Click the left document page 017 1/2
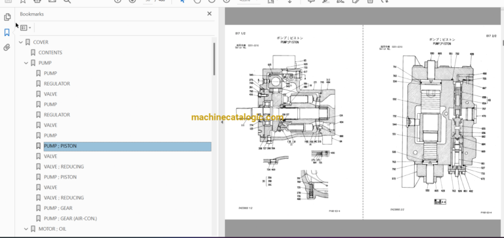The height and width of the screenshot is (238, 504). coord(294,122)
